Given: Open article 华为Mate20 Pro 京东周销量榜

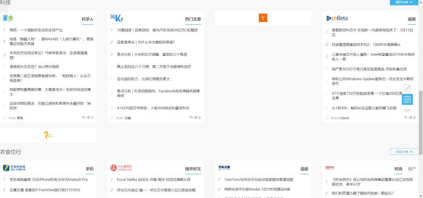Looking at the screenshot, I should point(49,180).
